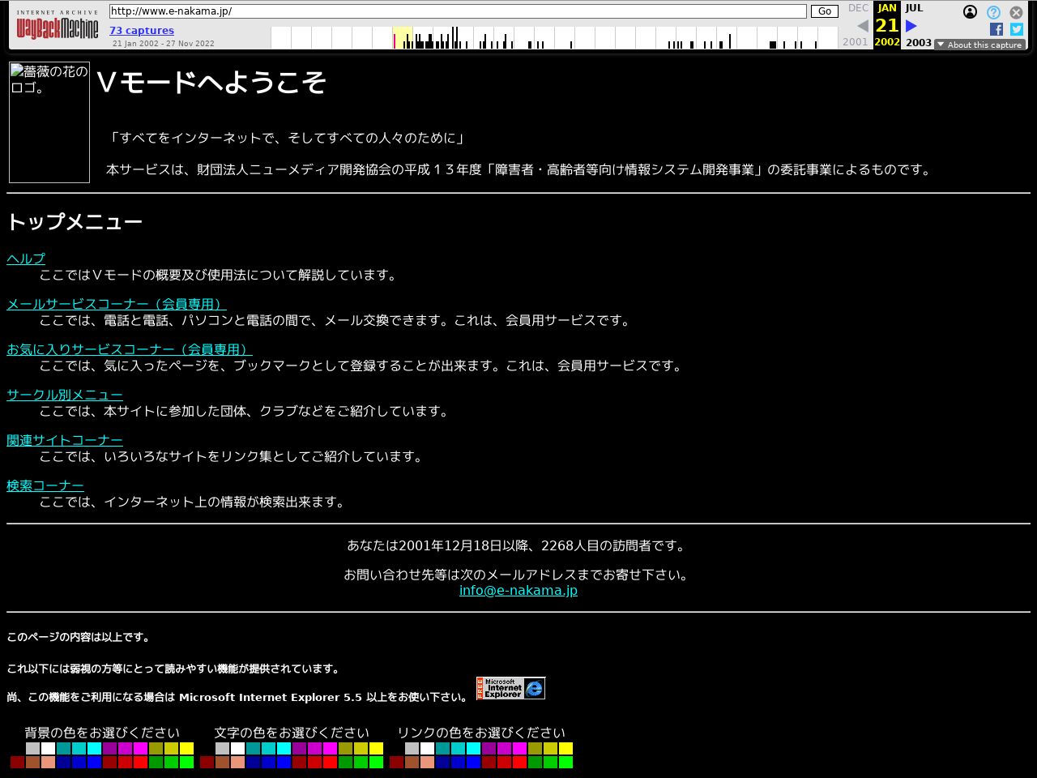Go to next capture with blue arrow
The height and width of the screenshot is (778, 1037).
pyautogui.click(x=911, y=26)
